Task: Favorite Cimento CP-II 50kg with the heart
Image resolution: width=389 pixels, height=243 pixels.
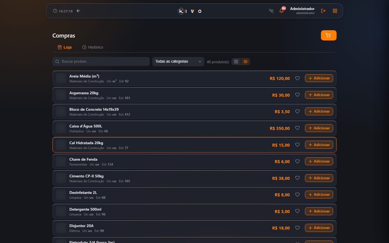Action: coord(297,178)
